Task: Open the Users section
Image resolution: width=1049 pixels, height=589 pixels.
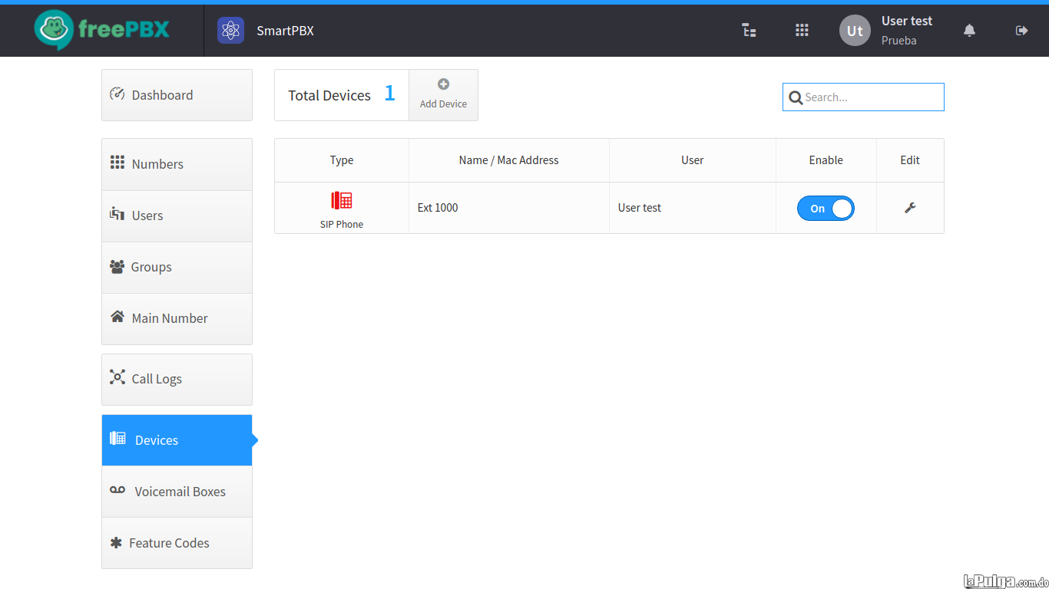Action: [x=177, y=216]
